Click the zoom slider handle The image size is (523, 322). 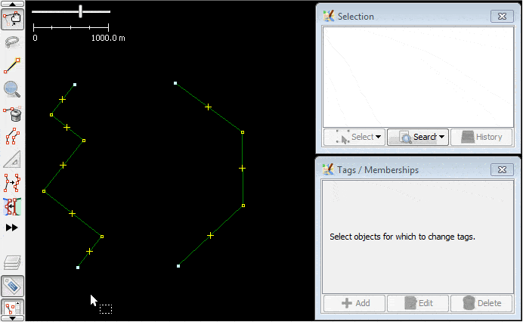pos(80,11)
